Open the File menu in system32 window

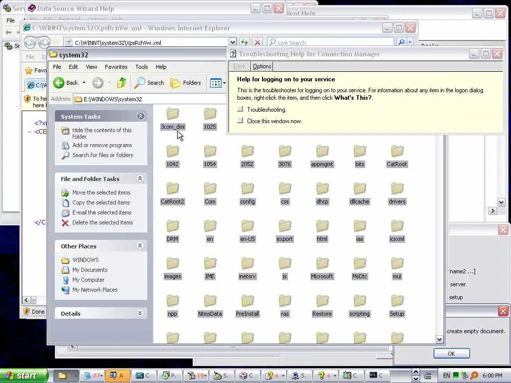[x=57, y=67]
